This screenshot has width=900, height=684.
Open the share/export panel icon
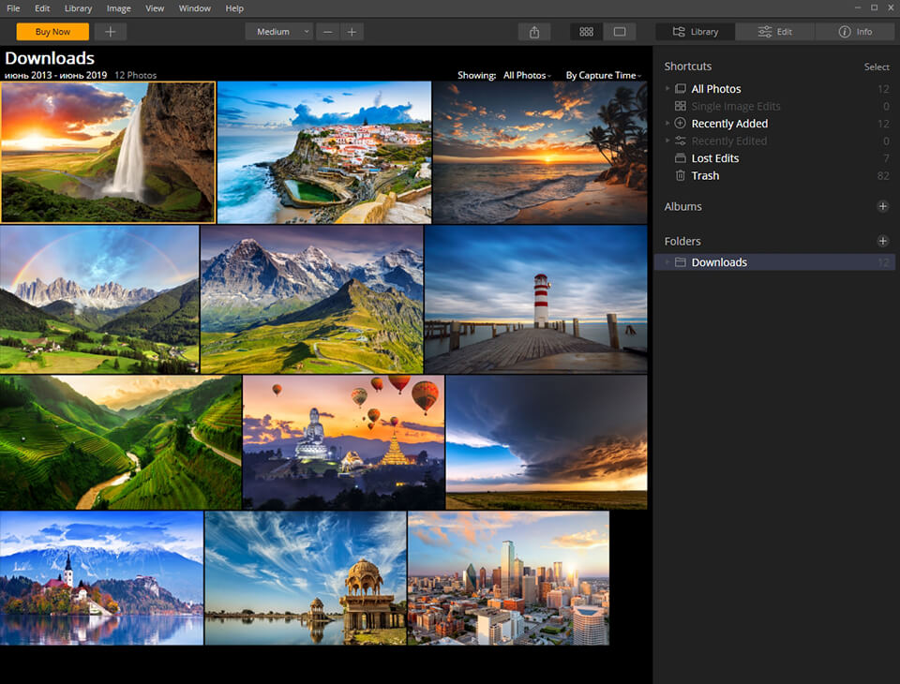tap(533, 31)
